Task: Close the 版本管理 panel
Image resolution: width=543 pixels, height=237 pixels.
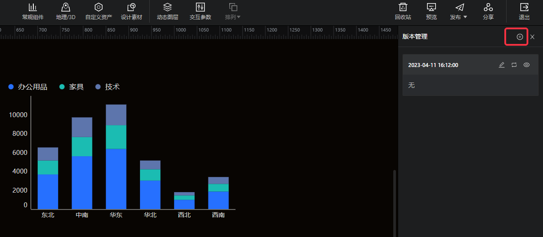Action: click(x=532, y=37)
